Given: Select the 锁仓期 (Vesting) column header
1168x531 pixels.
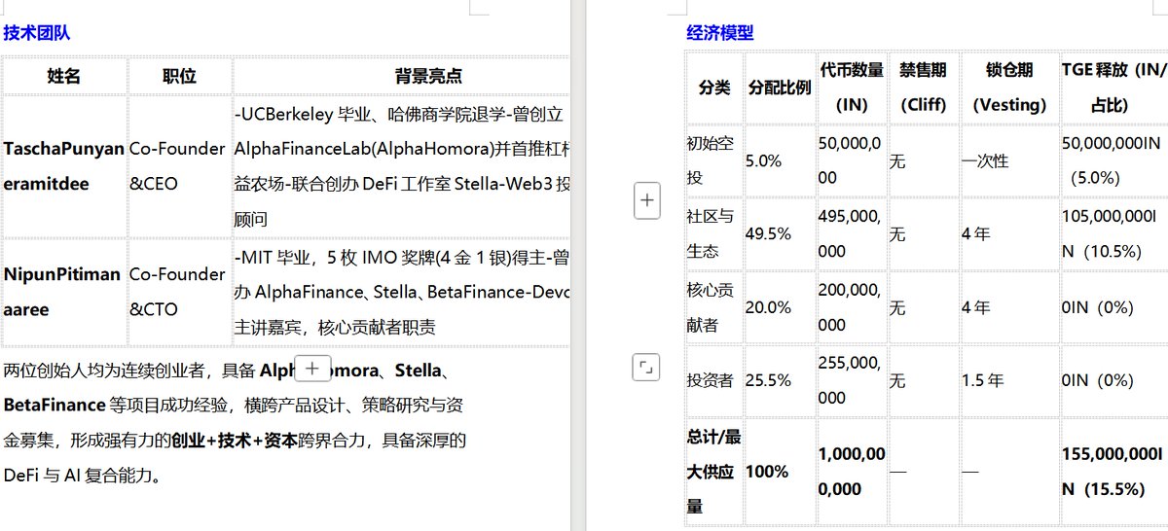Looking at the screenshot, I should (x=1009, y=88).
